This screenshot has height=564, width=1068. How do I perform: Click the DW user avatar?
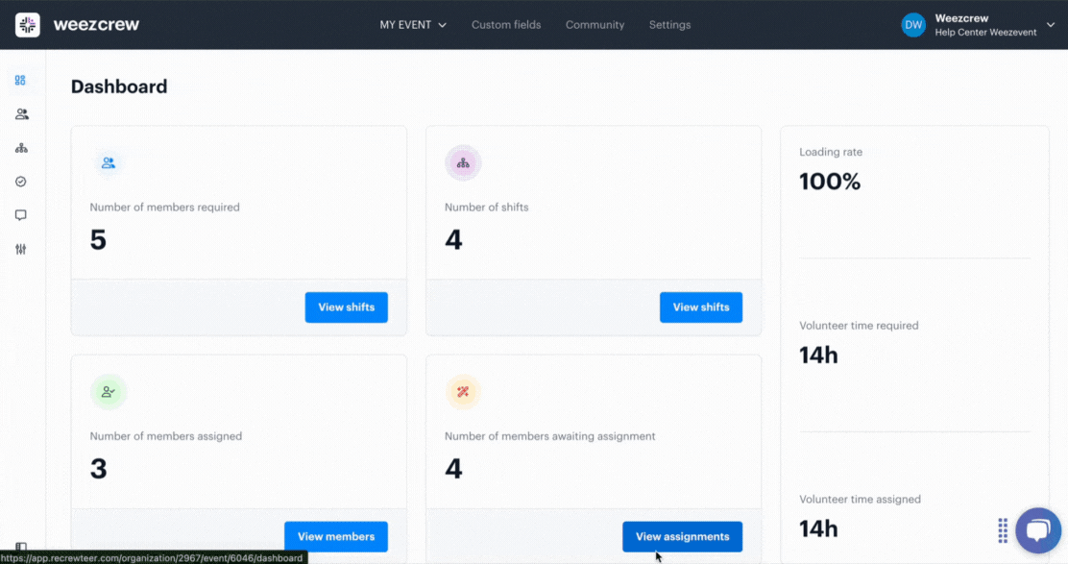pyautogui.click(x=913, y=25)
